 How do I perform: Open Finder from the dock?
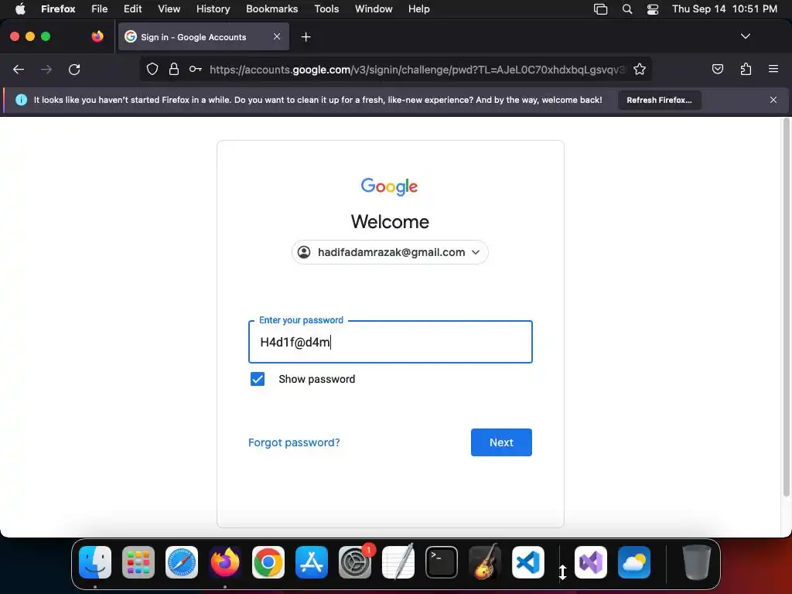[x=95, y=562]
